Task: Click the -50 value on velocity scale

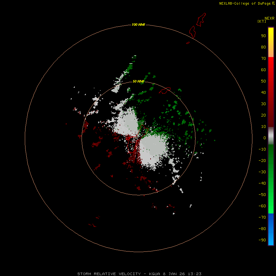Action: (x=262, y=195)
